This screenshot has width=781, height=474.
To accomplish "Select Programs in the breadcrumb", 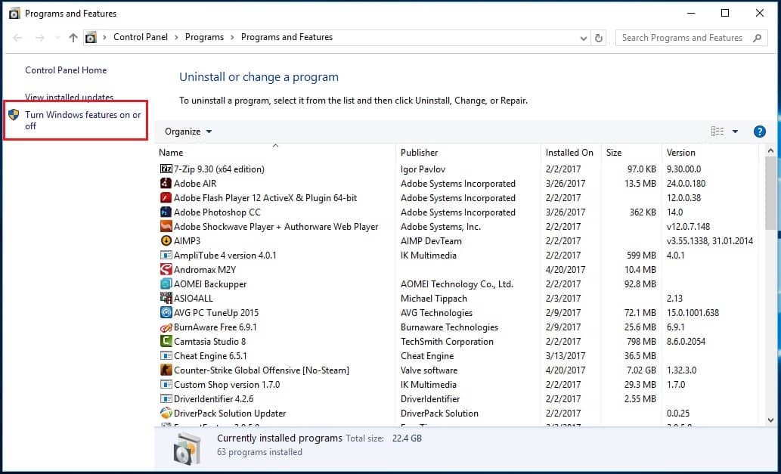I will (204, 37).
